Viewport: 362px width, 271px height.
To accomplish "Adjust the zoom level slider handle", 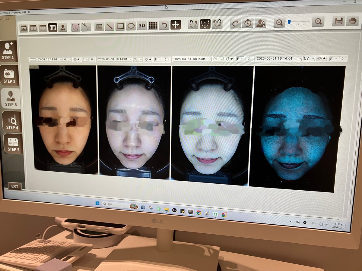I will point(289,22).
